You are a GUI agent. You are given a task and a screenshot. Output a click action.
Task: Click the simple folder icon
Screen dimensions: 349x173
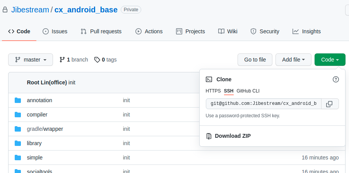18,158
